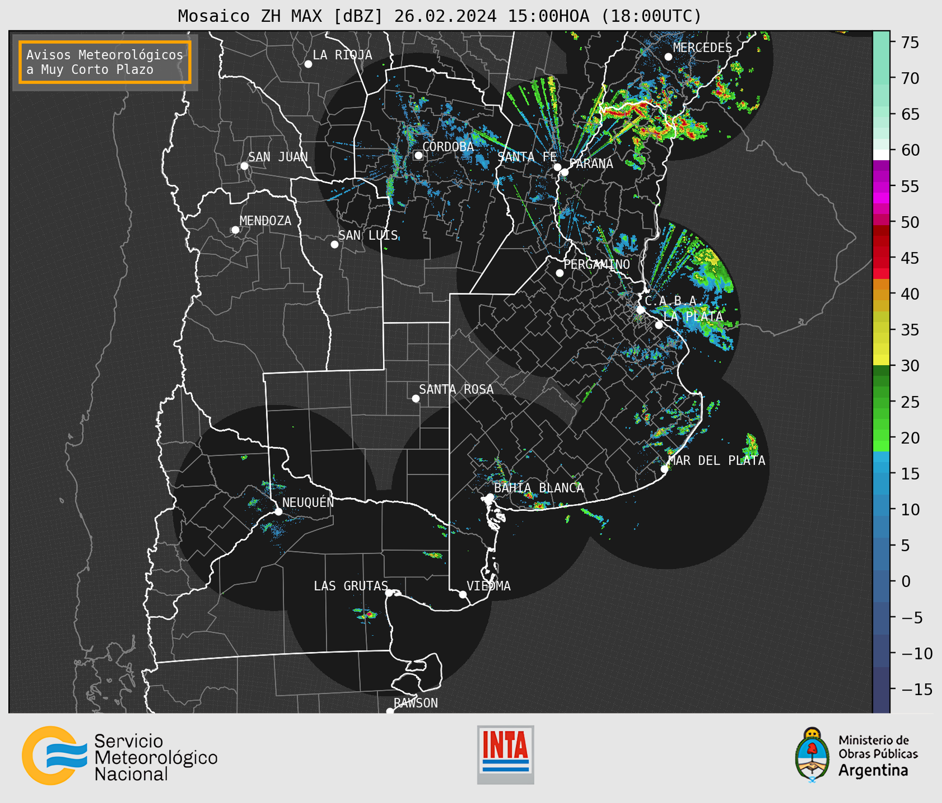
Task: Click the MAR DEL PLATA marker dot
Action: click(664, 469)
